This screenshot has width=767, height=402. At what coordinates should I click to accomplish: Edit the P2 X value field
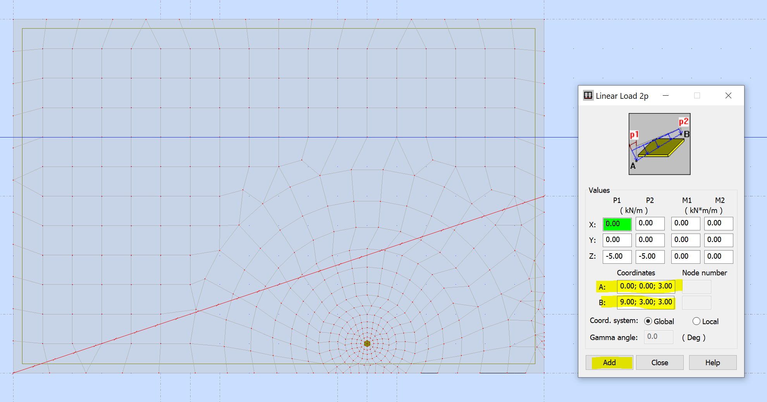650,223
